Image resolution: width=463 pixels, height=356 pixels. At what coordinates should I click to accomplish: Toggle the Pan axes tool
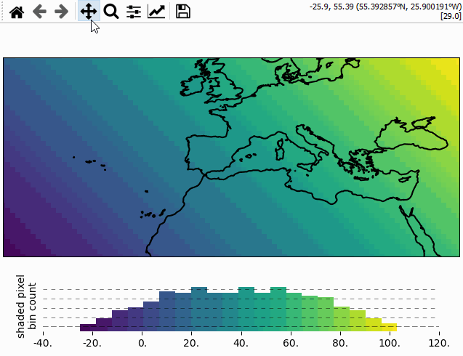pos(89,11)
